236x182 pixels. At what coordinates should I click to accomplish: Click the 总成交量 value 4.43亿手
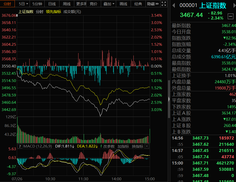pos(227,50)
